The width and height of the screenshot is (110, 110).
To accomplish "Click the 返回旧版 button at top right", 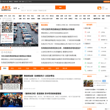I will point(107,2).
